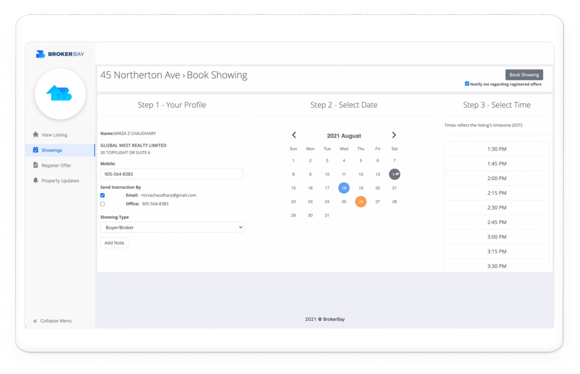Toggle Notify me regarding registered offers
The height and width of the screenshot is (374, 580).
pos(467,83)
